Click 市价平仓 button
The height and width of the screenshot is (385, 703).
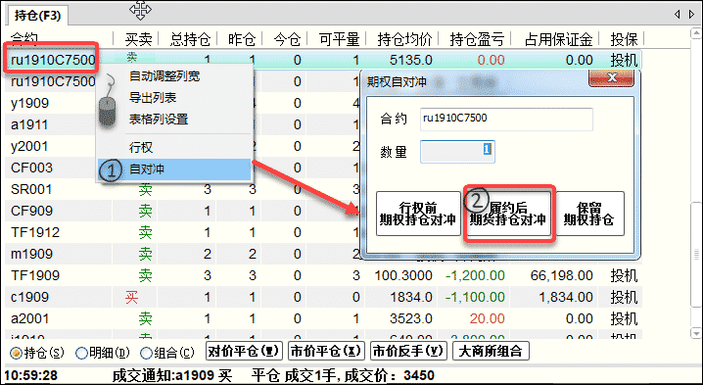tap(326, 351)
